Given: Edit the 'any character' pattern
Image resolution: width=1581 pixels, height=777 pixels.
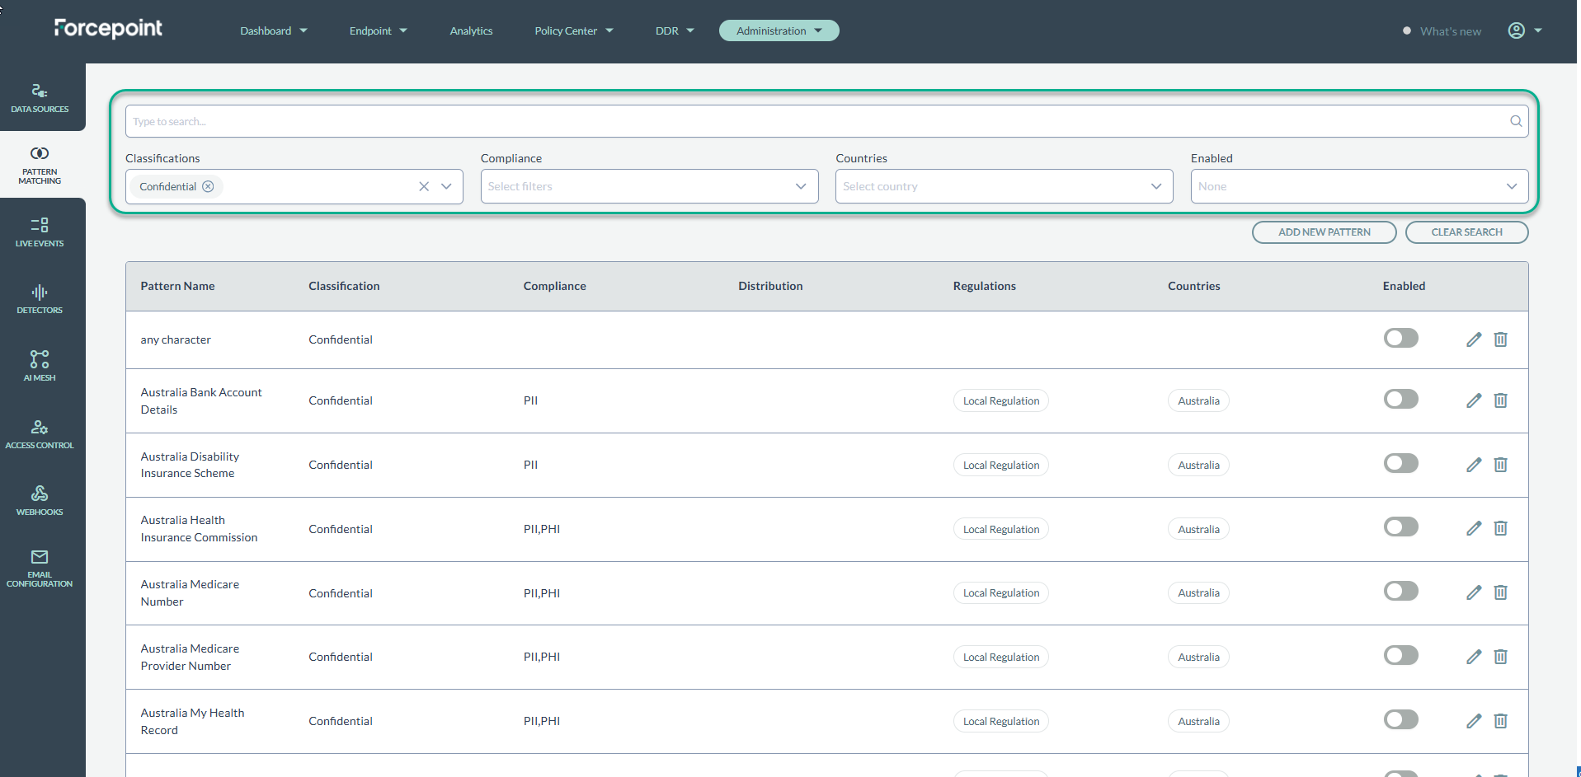Looking at the screenshot, I should (x=1474, y=339).
